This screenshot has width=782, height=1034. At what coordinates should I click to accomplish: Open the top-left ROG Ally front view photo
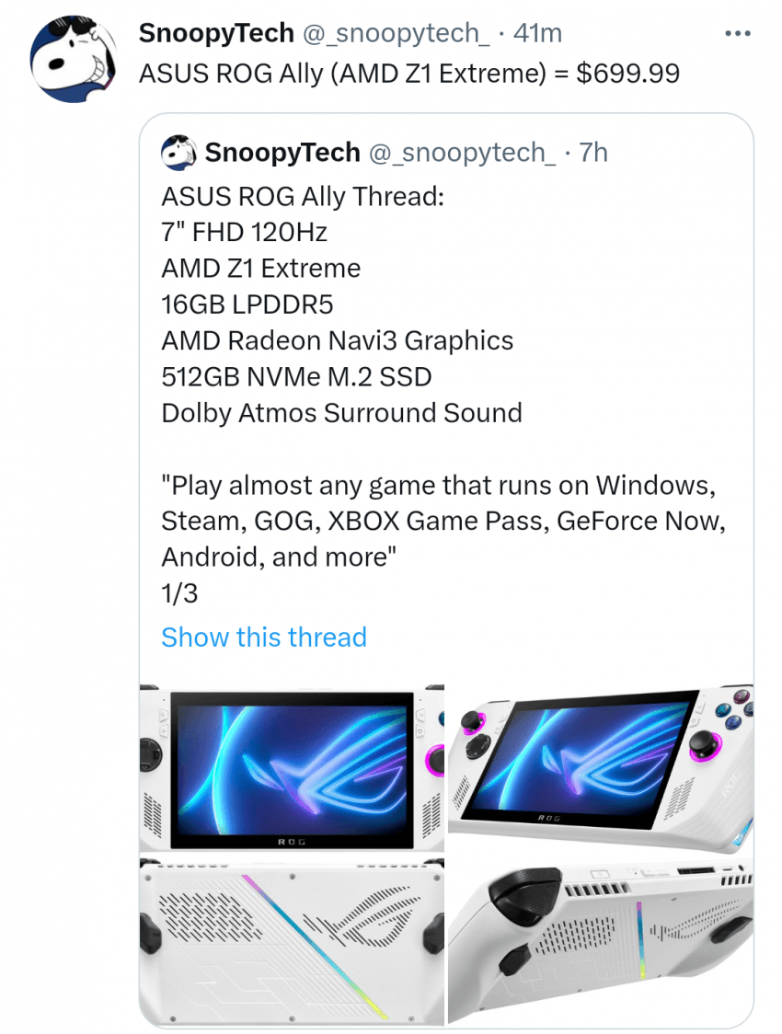[x=290, y=766]
